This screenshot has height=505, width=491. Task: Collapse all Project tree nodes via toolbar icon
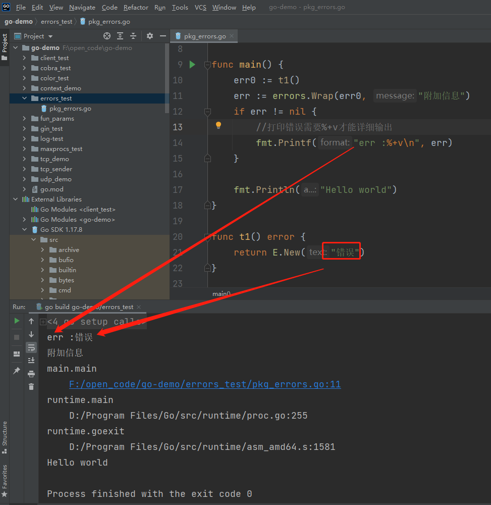133,36
